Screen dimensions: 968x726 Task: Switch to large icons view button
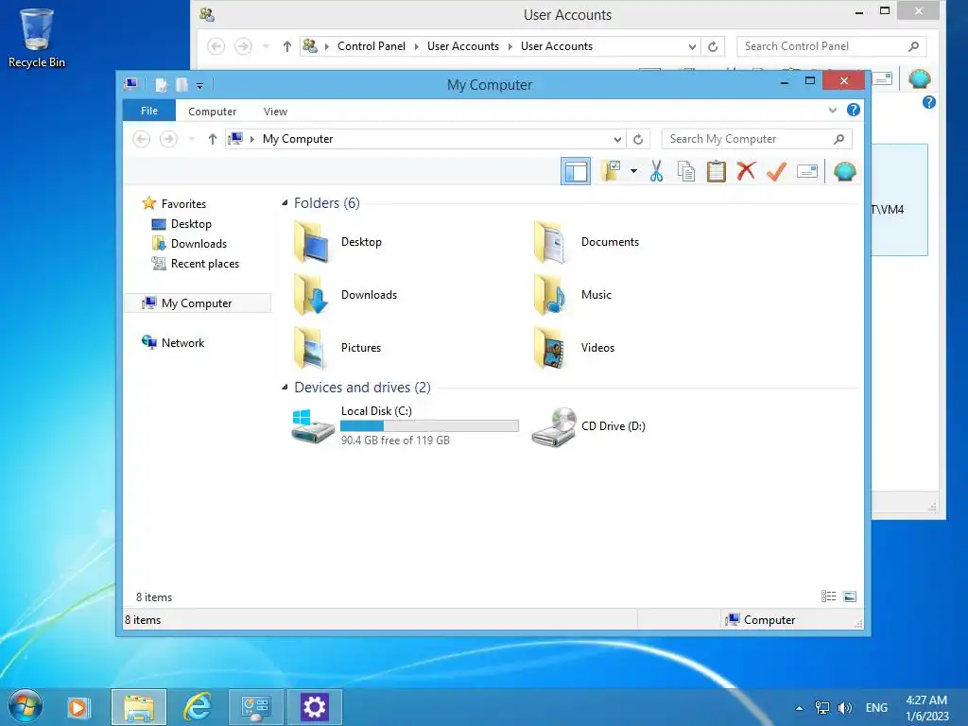click(850, 596)
